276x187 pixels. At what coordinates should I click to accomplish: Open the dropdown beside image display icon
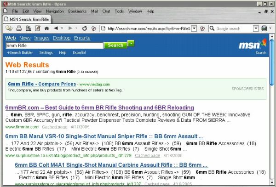(270, 28)
